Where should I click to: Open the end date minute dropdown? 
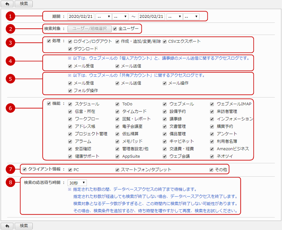tap(191, 17)
